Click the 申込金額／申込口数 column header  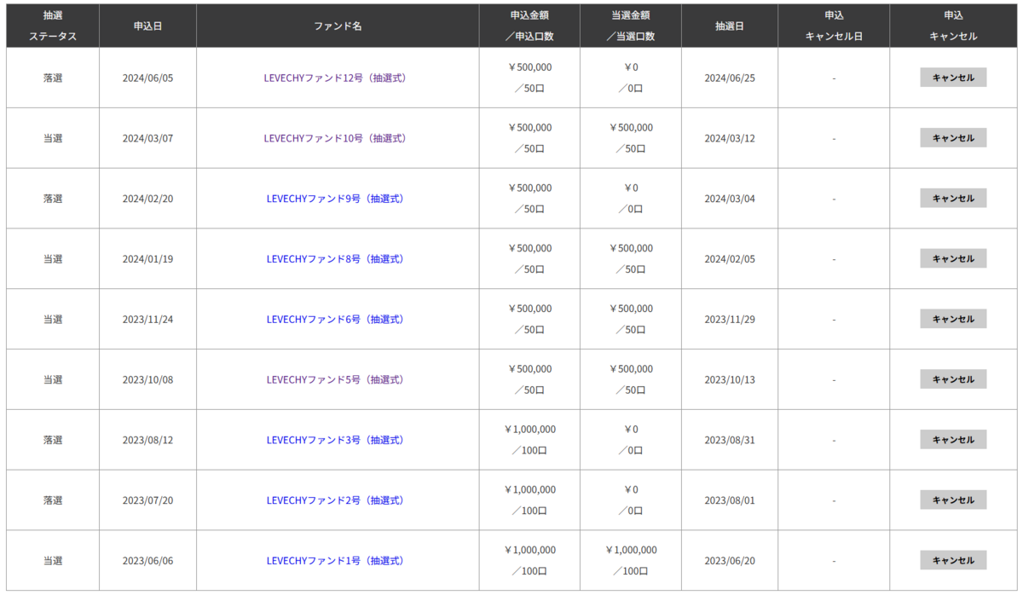point(529,26)
